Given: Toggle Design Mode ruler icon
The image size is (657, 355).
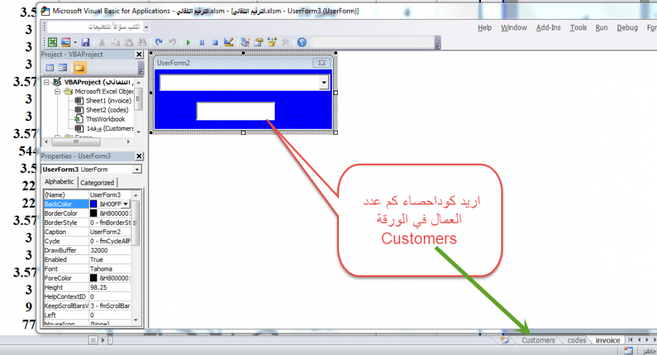Looking at the screenshot, I should click(x=229, y=42).
